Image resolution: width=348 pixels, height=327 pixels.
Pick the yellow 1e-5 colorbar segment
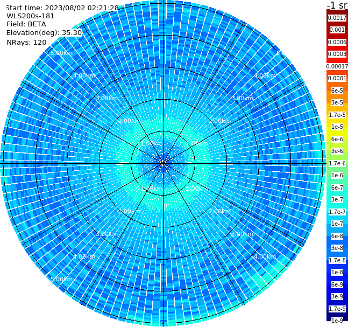pos(337,127)
